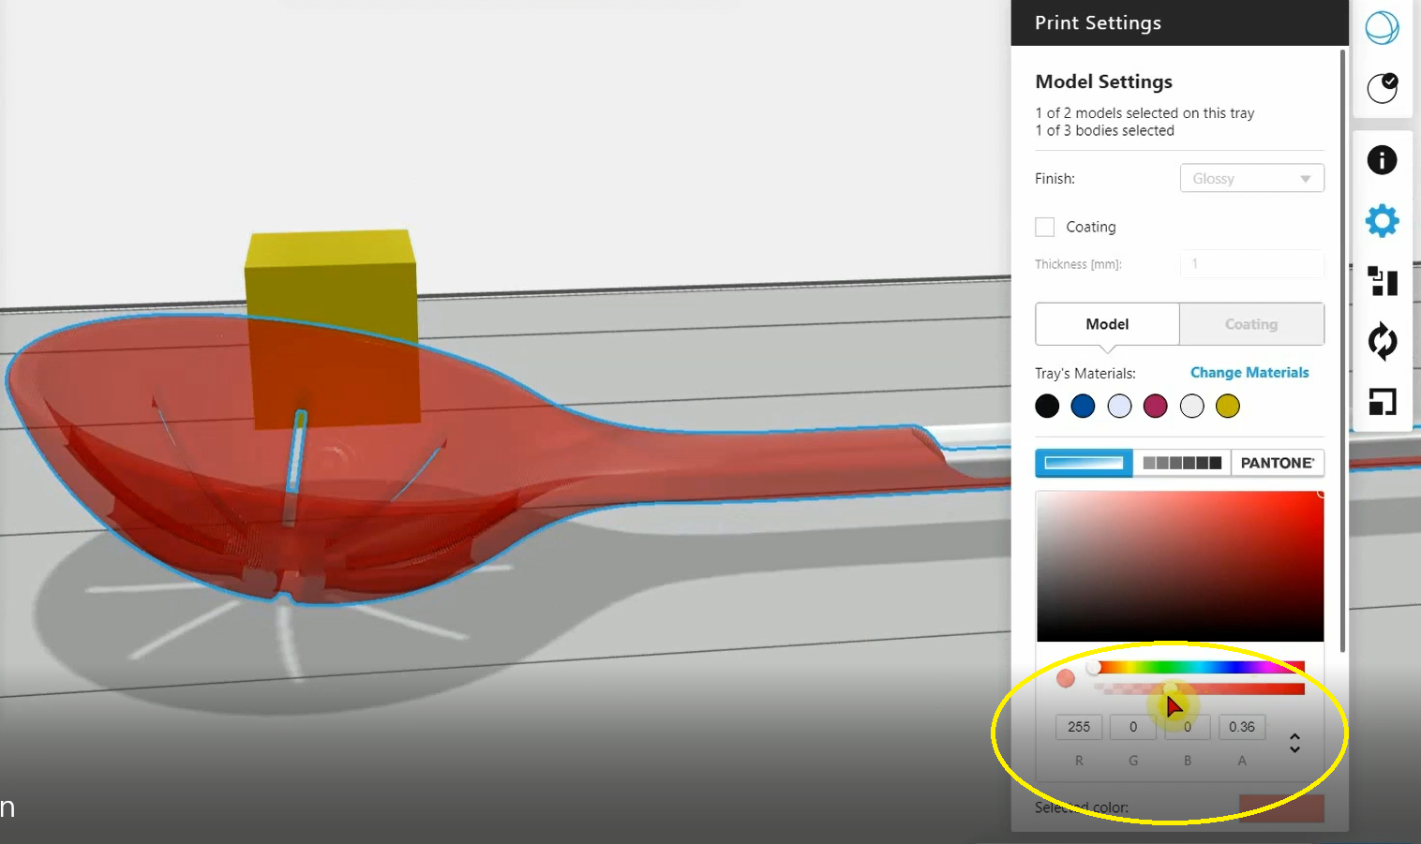
Task: Click the Change Materials link
Action: point(1249,373)
